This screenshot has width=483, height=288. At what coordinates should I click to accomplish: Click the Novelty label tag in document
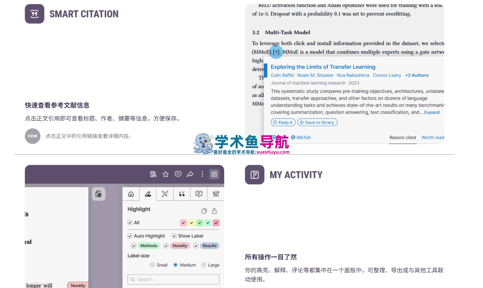(x=78, y=285)
